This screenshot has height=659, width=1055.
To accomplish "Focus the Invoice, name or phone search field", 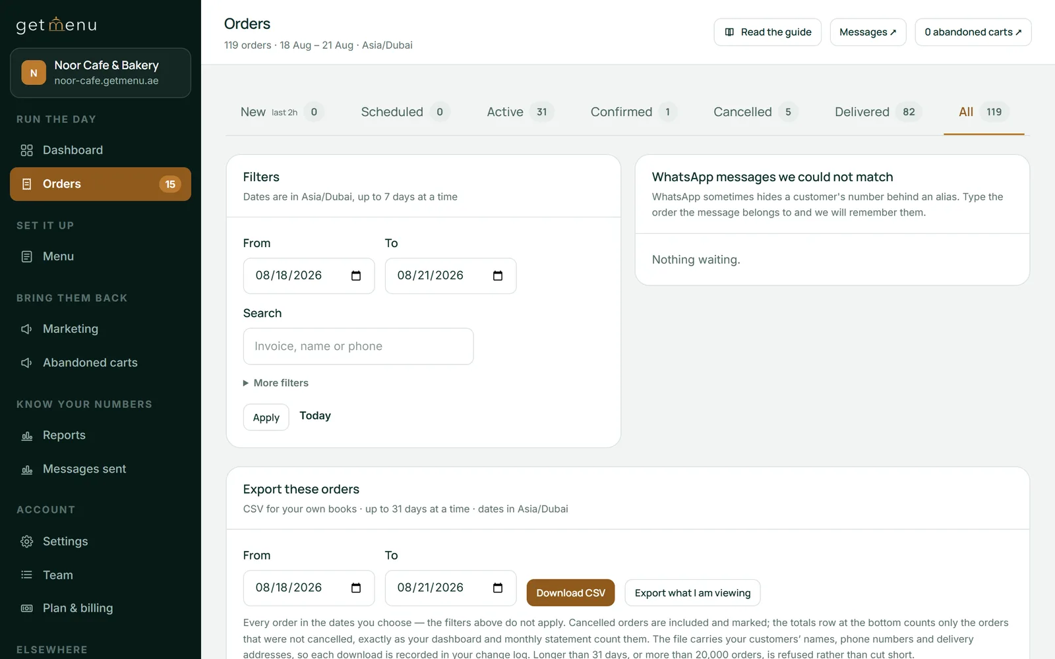I will [x=358, y=347].
